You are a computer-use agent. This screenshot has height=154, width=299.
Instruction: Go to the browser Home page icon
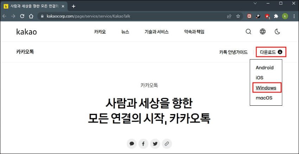31,16
